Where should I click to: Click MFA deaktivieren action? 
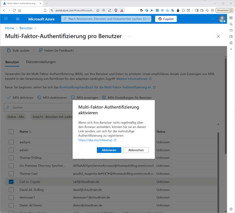click(52, 98)
